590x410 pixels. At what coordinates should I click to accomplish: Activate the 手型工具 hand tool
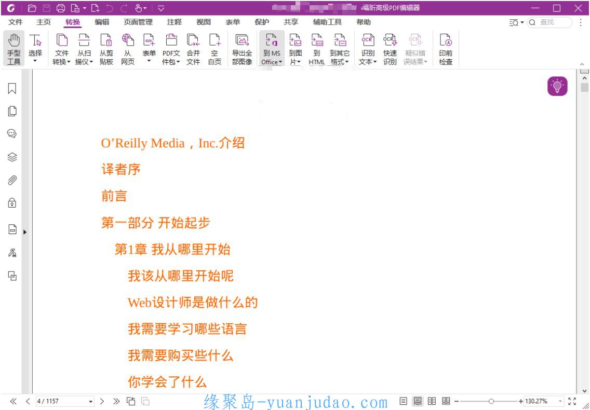(14, 49)
